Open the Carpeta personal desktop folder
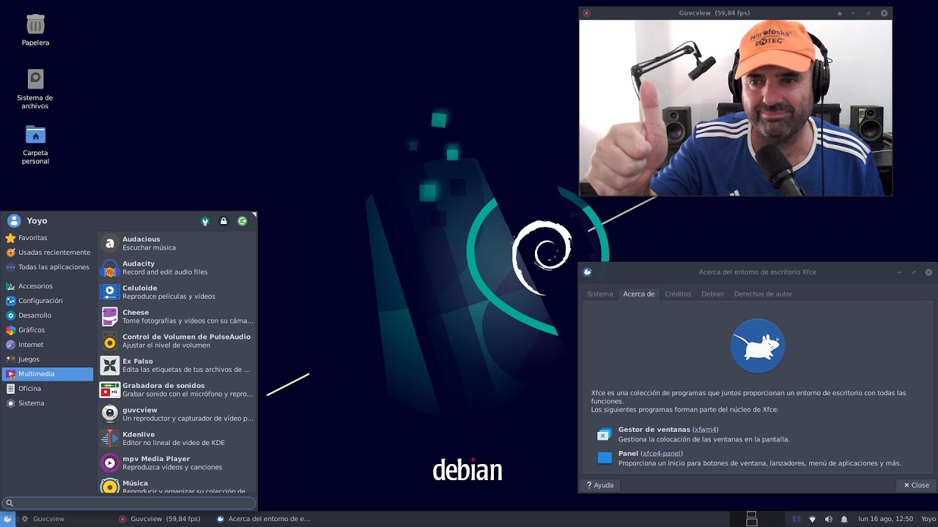The image size is (938, 527). [x=35, y=145]
